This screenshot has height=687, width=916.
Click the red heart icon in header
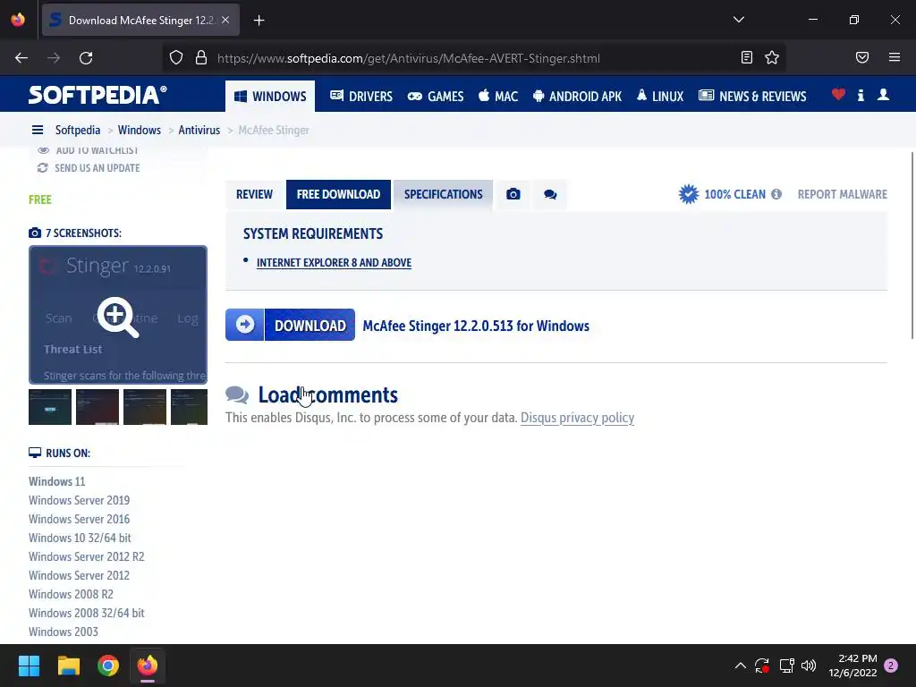click(x=838, y=94)
